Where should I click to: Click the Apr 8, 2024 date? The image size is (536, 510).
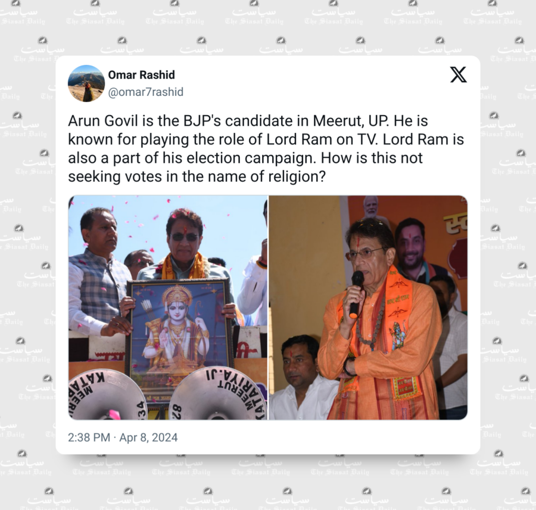(148, 438)
